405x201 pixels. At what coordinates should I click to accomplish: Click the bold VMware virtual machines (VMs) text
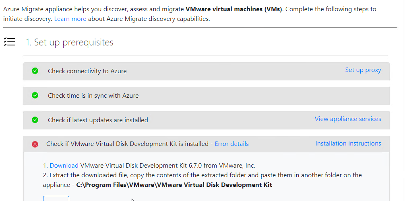coord(233,9)
